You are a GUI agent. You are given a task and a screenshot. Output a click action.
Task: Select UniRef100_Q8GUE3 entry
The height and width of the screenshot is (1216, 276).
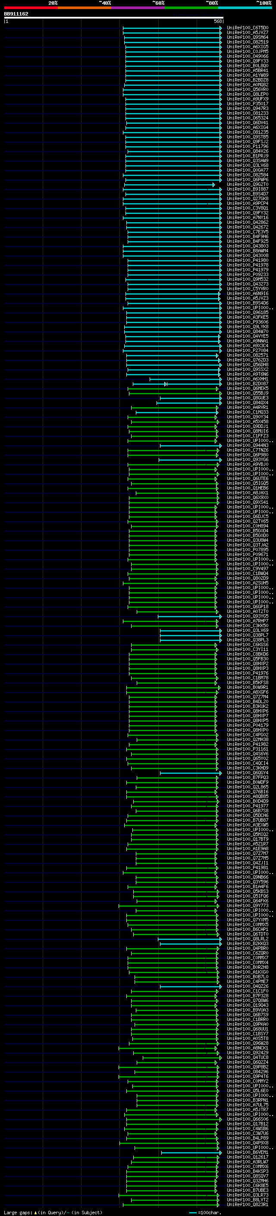(x=248, y=398)
